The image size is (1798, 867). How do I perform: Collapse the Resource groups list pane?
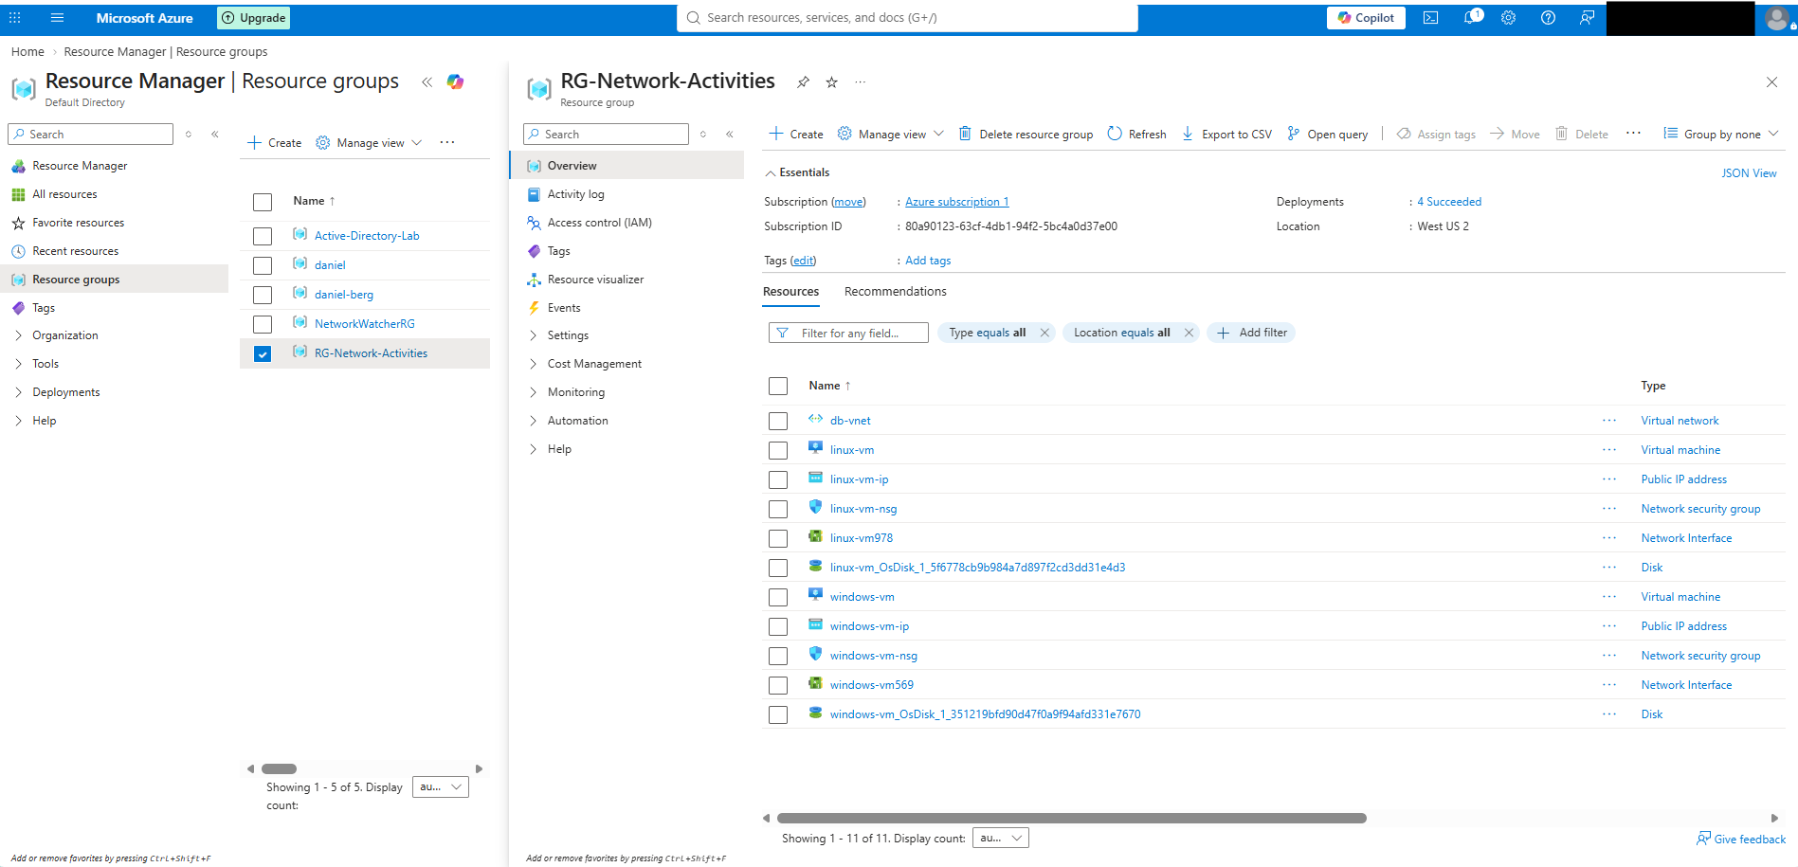(427, 81)
